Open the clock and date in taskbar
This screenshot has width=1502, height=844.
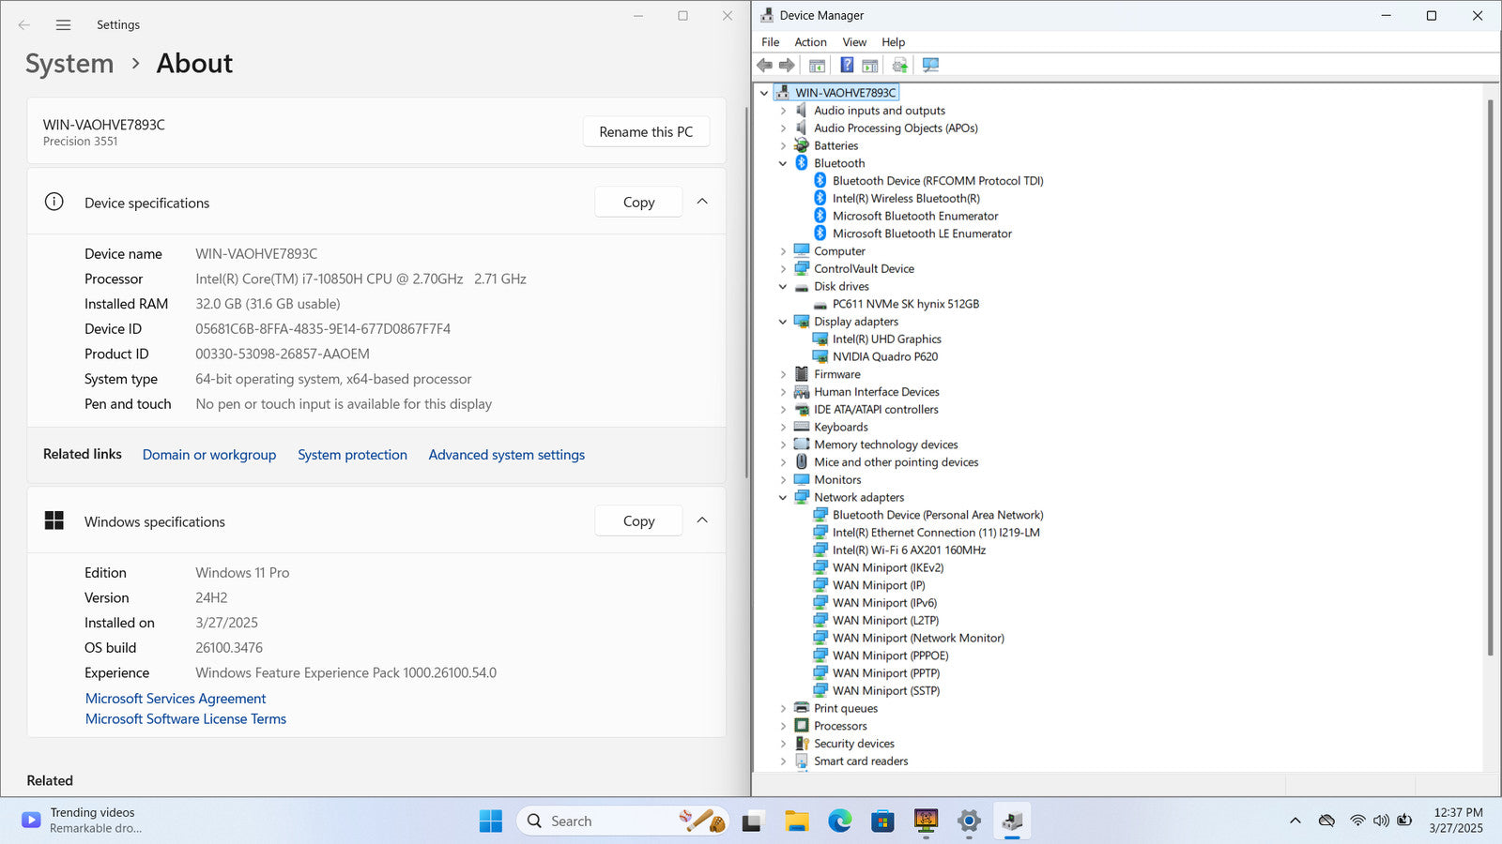(1457, 821)
